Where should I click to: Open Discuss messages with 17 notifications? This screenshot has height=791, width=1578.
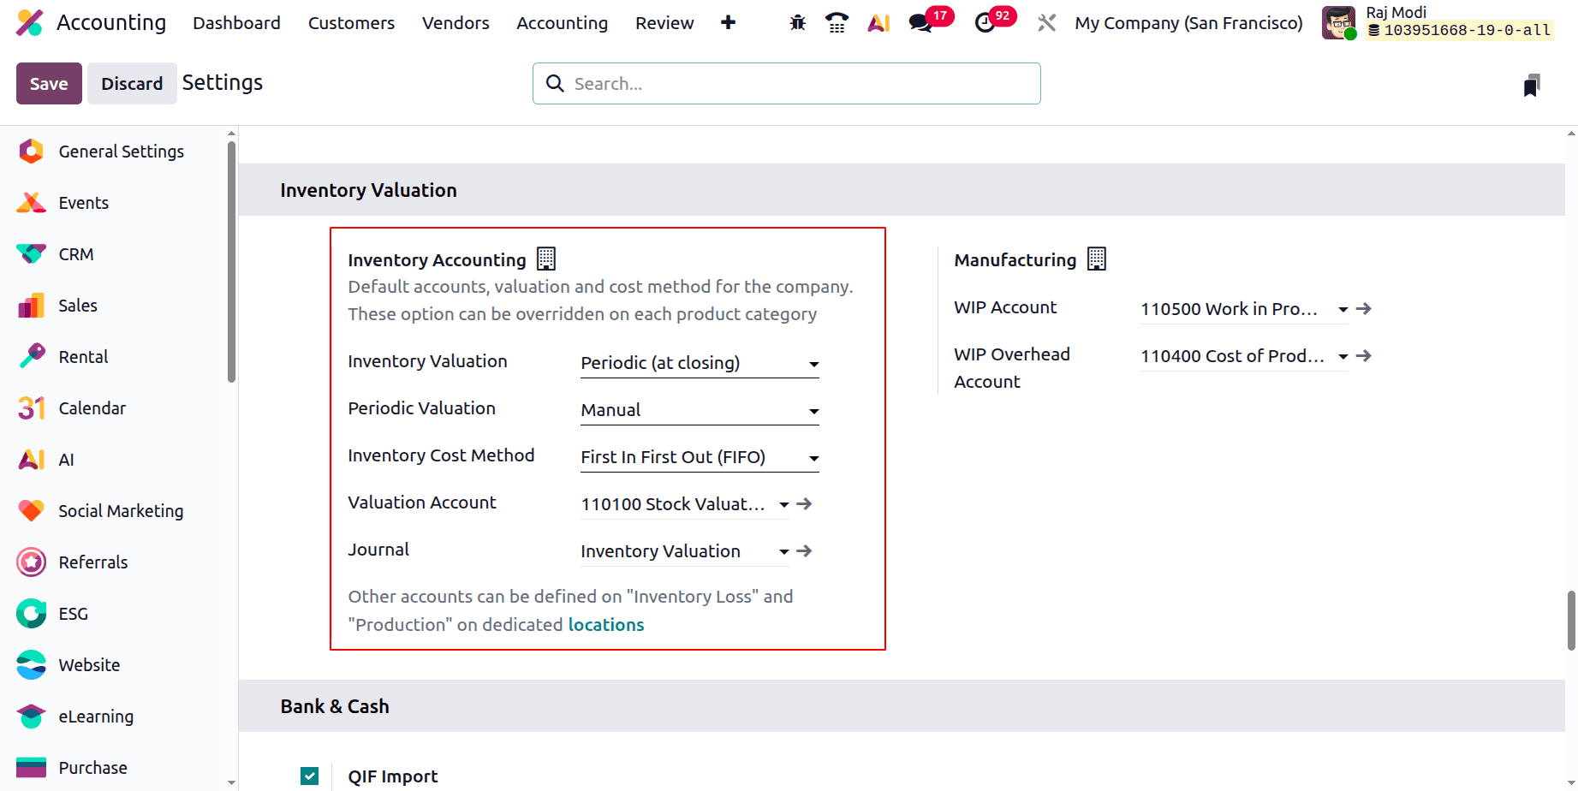[921, 23]
